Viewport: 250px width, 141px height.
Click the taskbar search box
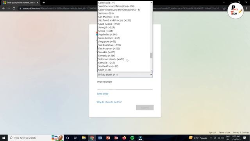(x=36, y=138)
